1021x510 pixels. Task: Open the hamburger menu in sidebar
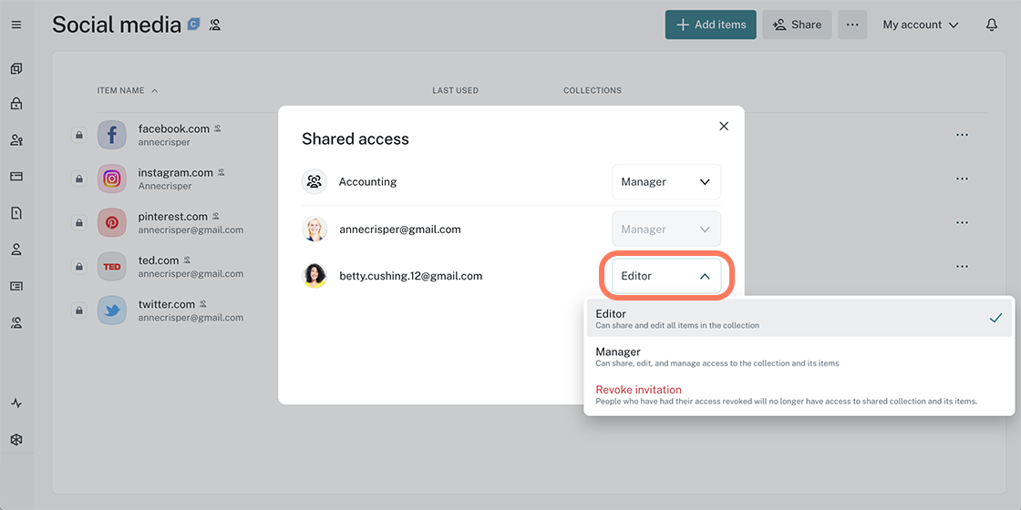16,25
